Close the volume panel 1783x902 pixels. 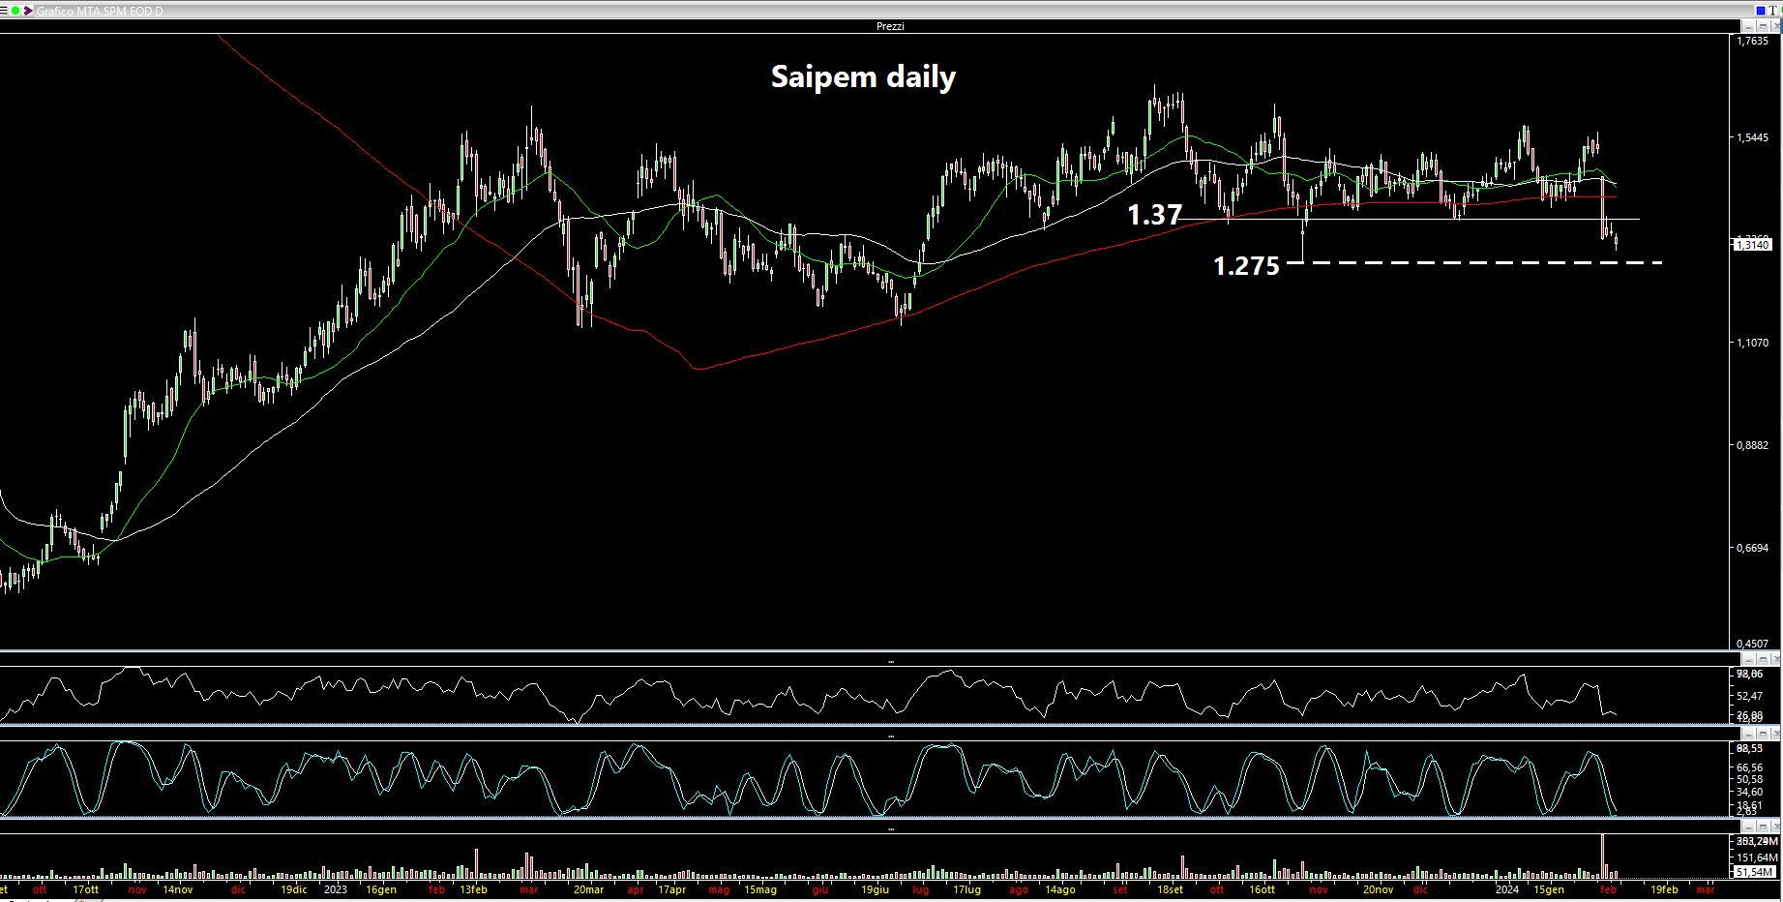1776,827
